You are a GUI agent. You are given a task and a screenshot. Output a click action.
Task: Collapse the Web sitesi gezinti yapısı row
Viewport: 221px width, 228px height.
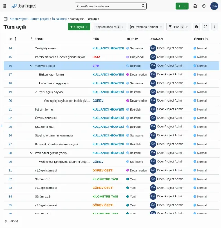[31, 153]
